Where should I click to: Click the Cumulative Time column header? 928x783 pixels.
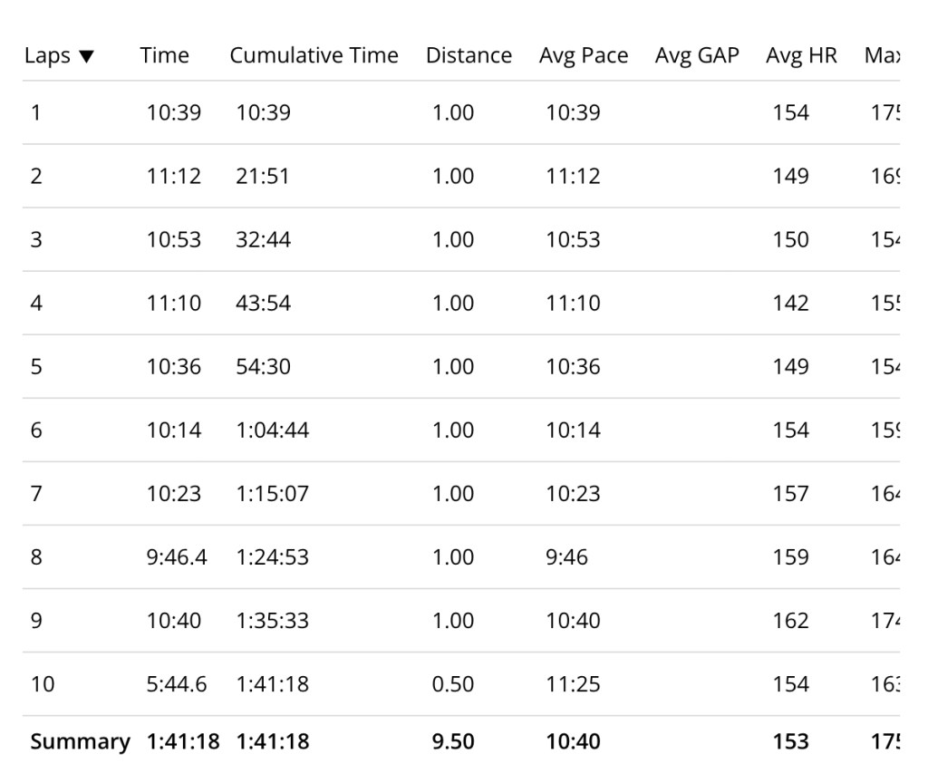(x=314, y=55)
